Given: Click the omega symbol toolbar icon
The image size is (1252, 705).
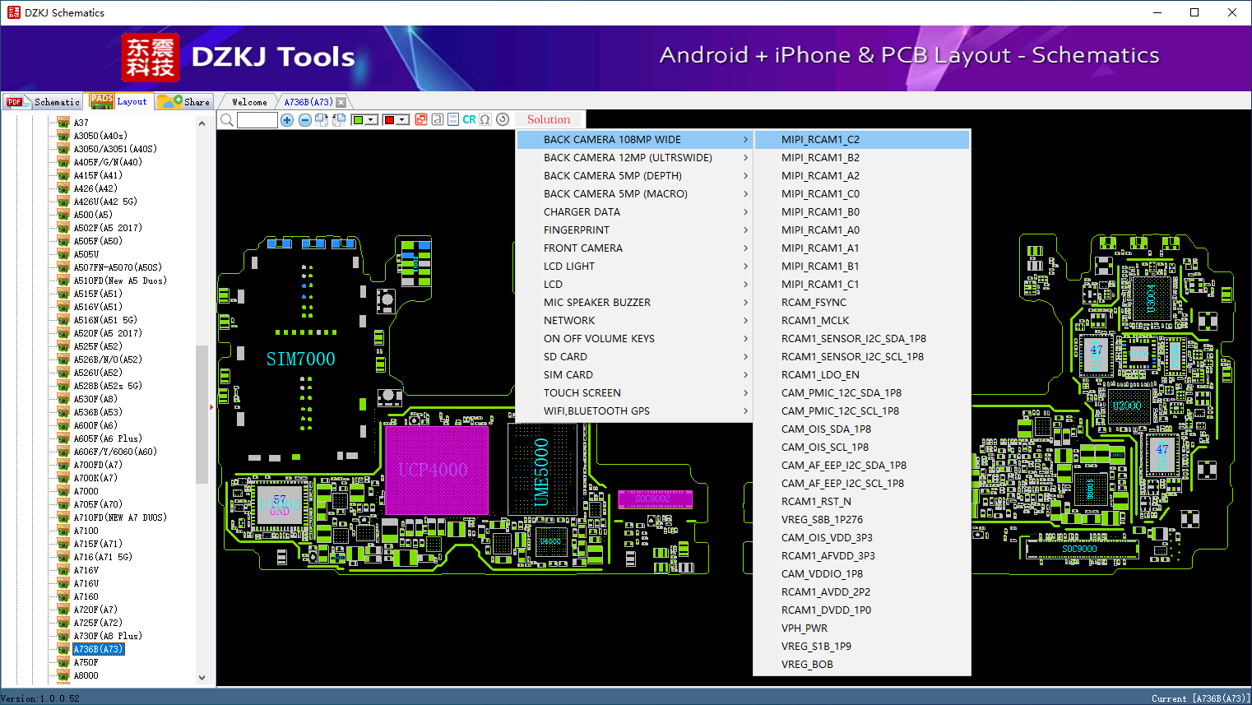Looking at the screenshot, I should coord(485,119).
